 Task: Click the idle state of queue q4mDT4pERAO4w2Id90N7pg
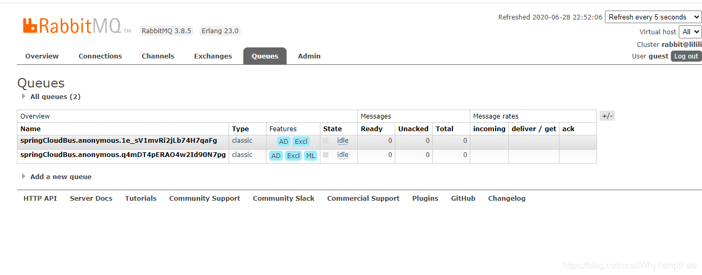(x=343, y=155)
